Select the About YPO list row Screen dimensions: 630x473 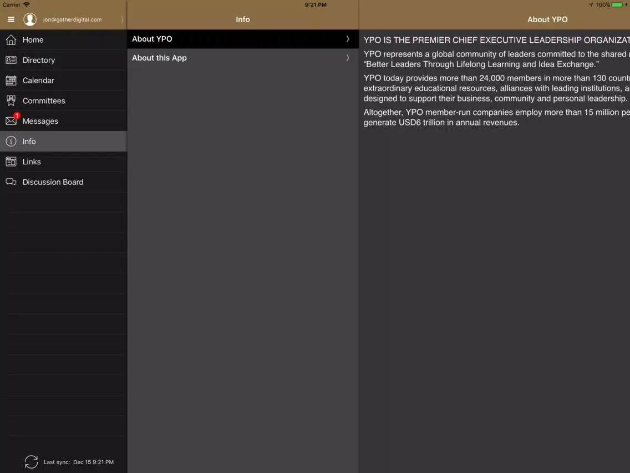(x=243, y=39)
